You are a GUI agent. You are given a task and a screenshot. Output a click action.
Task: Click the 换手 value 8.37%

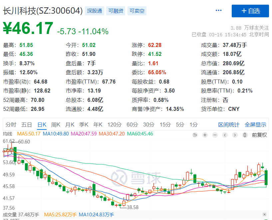(x=27, y=63)
